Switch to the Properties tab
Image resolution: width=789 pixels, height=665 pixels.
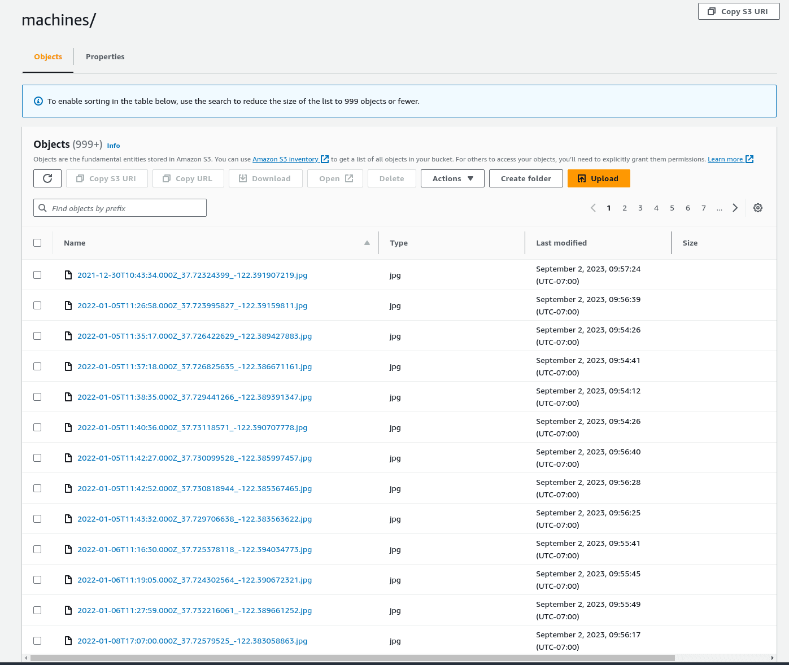[105, 56]
